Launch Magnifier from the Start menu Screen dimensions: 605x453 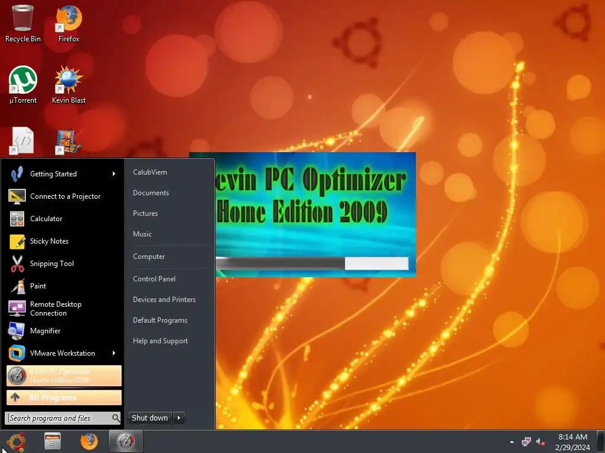[x=64, y=330]
